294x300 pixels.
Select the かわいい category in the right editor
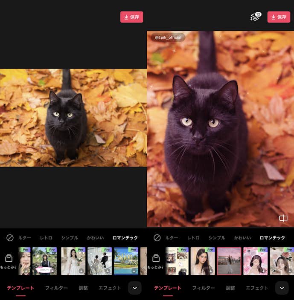click(x=242, y=238)
